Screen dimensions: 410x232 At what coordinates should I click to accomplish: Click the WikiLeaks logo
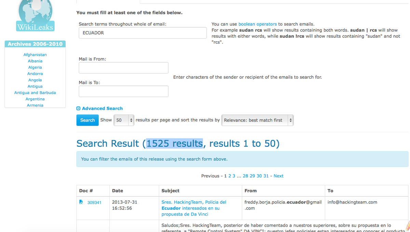coord(35,16)
